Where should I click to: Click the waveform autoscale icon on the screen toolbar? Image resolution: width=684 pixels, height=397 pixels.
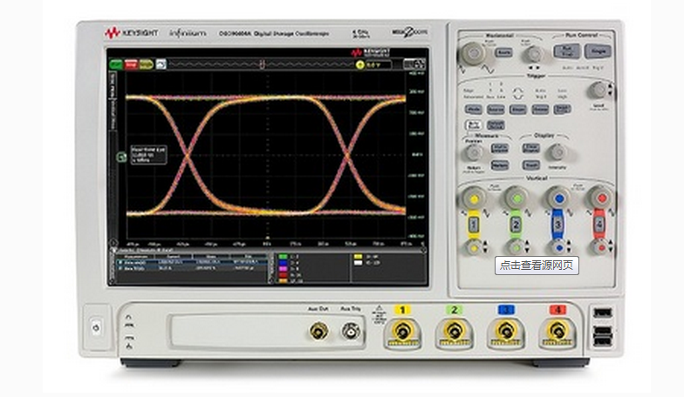(161, 64)
